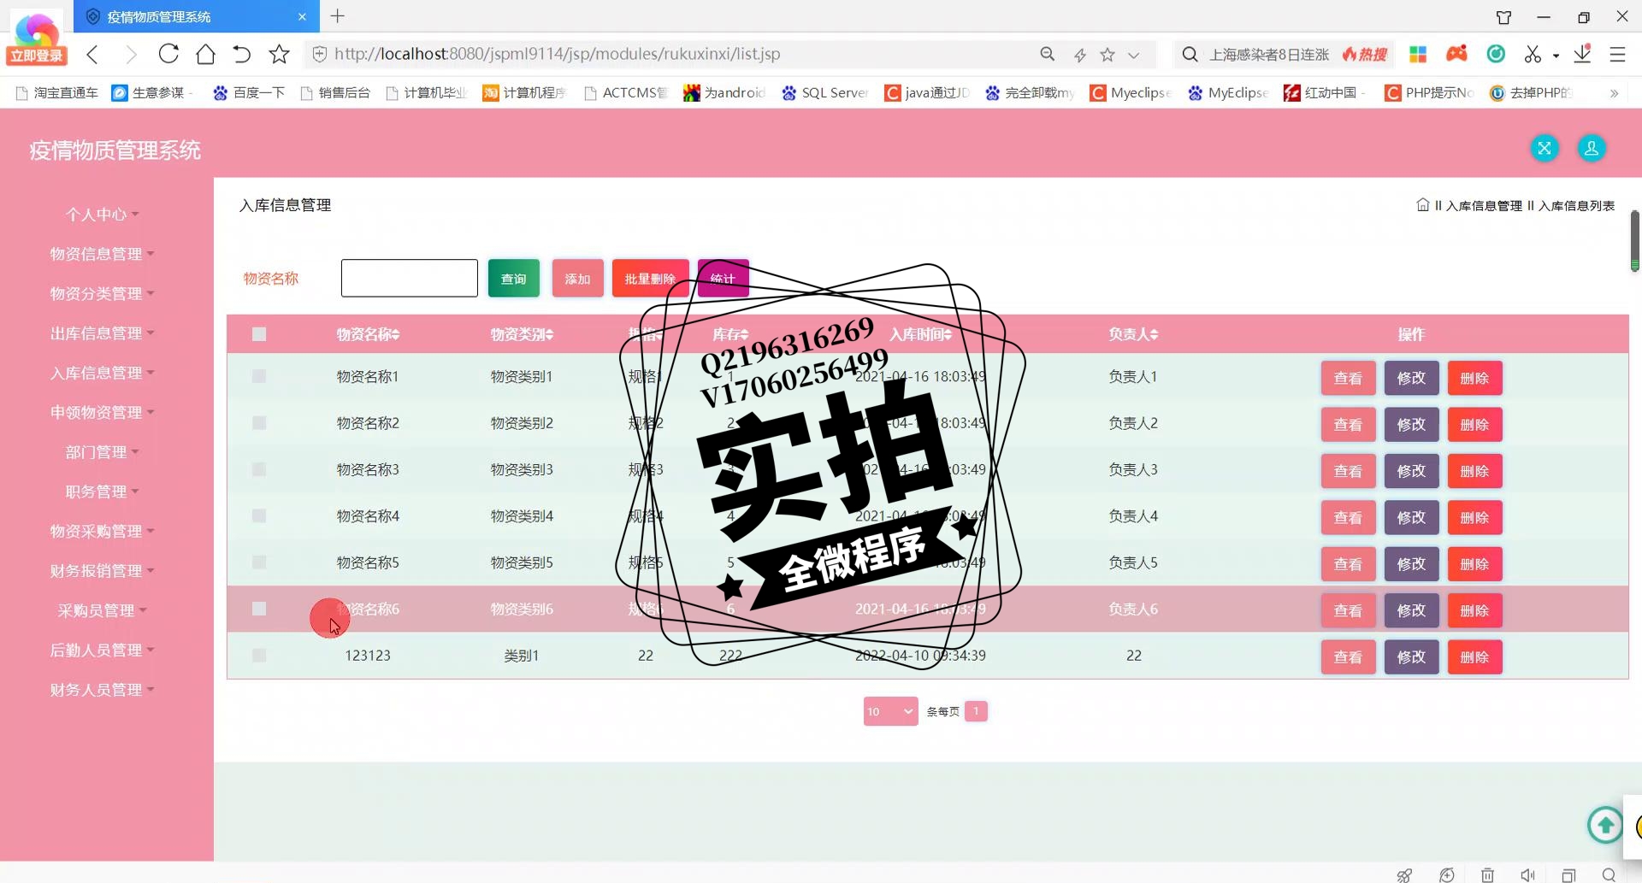Click the speaker mute icon in status bar
The image size is (1642, 883).
tap(1527, 874)
